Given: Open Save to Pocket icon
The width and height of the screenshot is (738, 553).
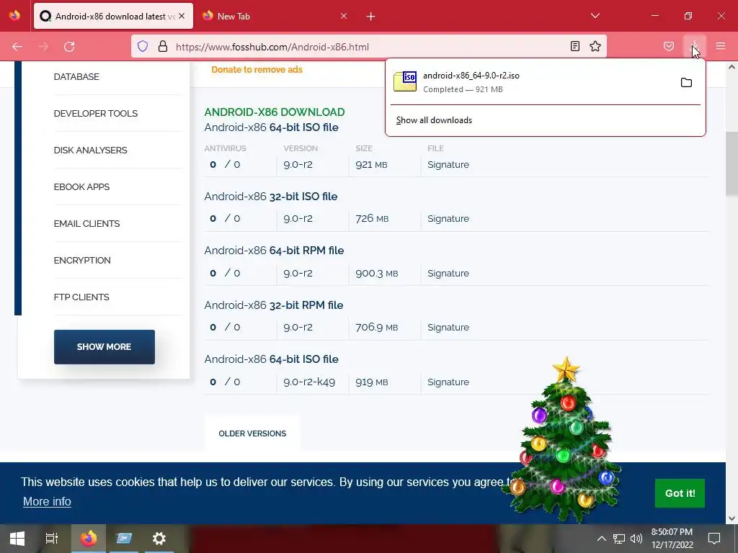Looking at the screenshot, I should click(x=669, y=46).
